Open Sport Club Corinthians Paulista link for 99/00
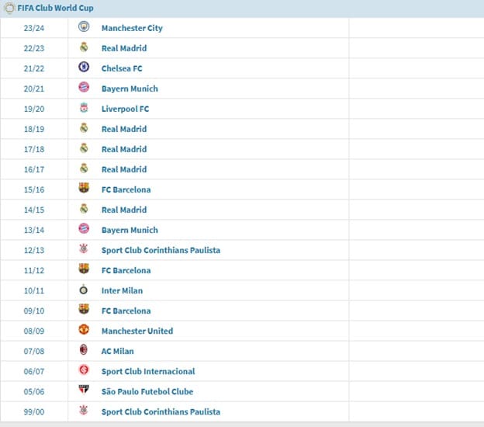This screenshot has width=484, height=427. (161, 411)
